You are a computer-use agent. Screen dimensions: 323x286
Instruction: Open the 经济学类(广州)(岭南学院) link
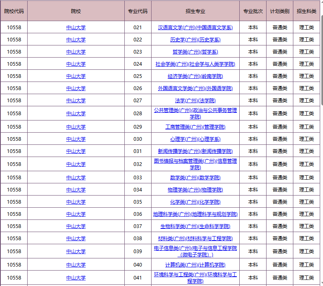tap(195, 76)
